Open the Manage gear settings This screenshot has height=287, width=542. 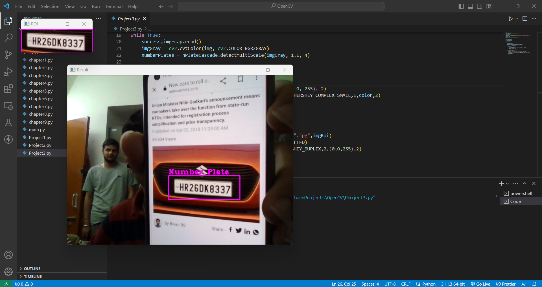pos(8,272)
